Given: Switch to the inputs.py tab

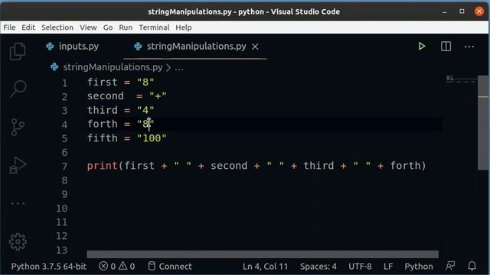Looking at the screenshot, I should coord(73,47).
